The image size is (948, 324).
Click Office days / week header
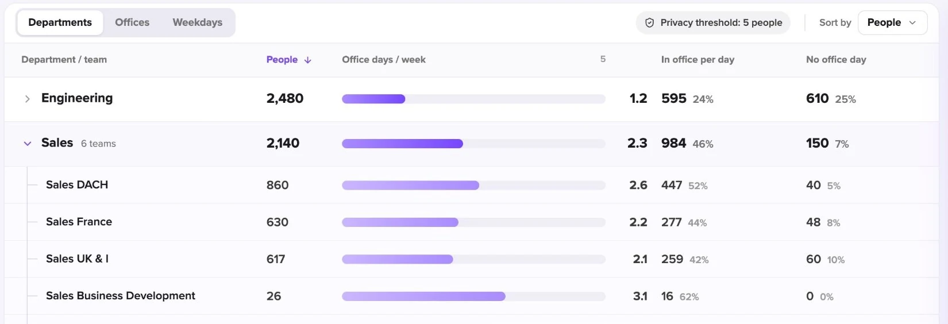tap(384, 60)
